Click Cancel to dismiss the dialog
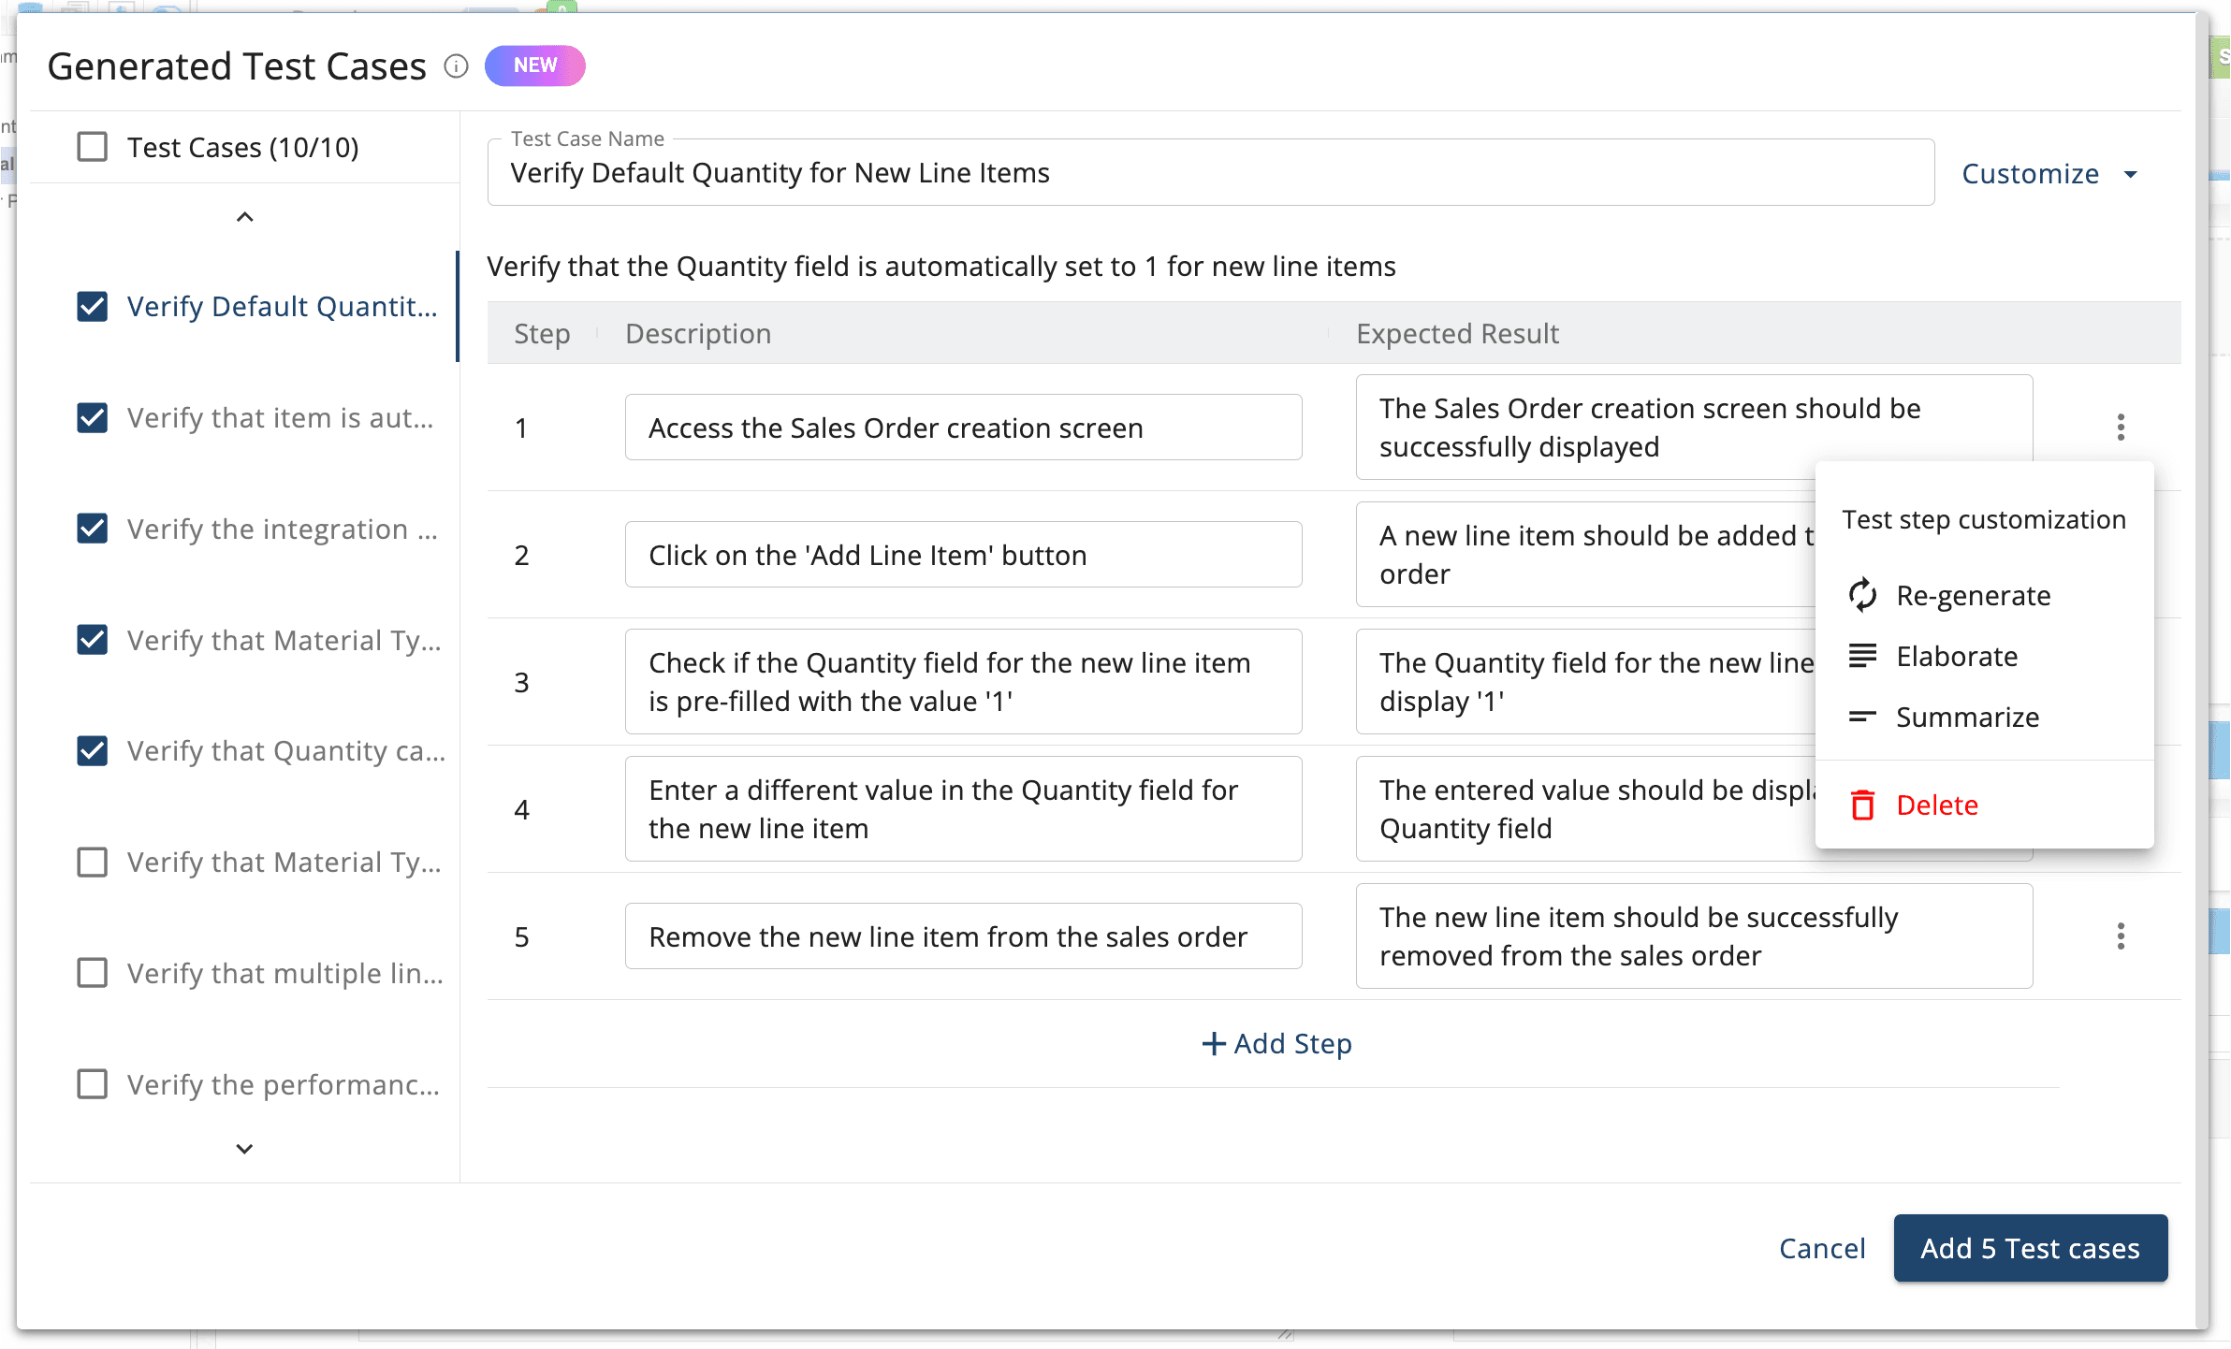This screenshot has width=2231, height=1349. [x=1821, y=1248]
